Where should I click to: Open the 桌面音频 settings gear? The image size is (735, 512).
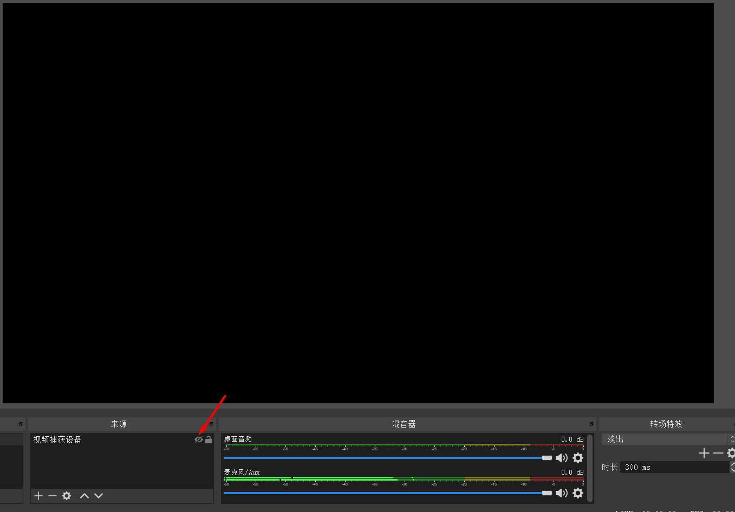tap(578, 458)
